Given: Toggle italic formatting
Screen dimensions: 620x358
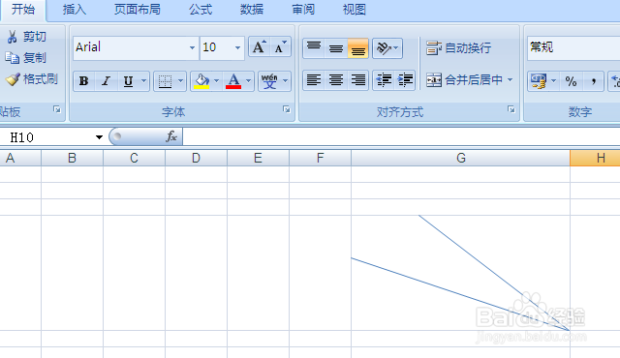Looking at the screenshot, I should 106,81.
